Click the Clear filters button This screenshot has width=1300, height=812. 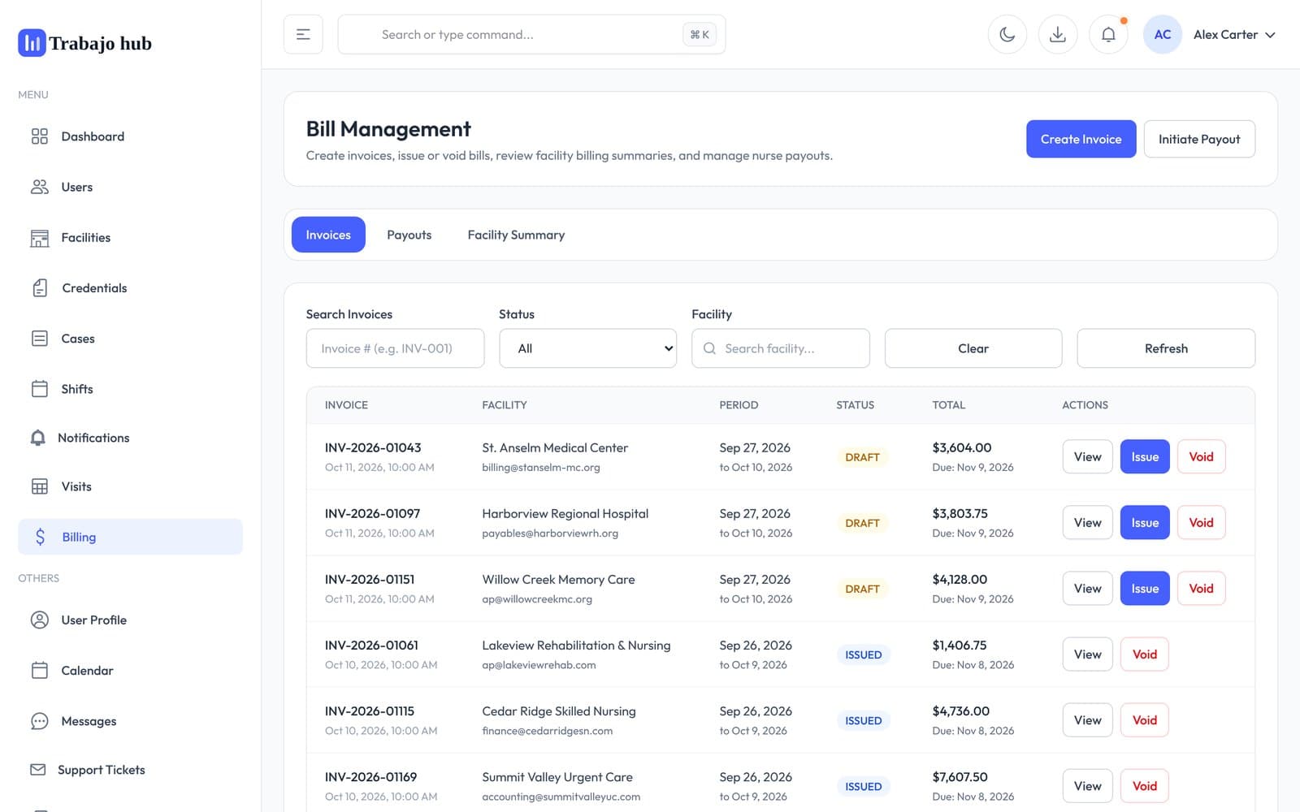point(973,348)
